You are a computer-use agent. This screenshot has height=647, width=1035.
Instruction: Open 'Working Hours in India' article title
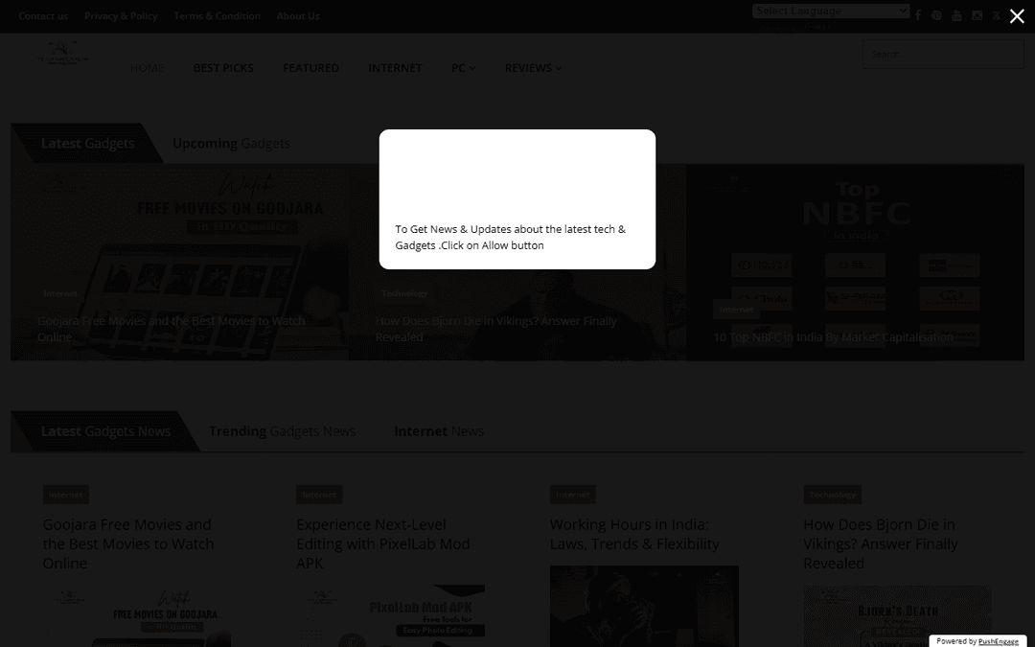click(634, 534)
